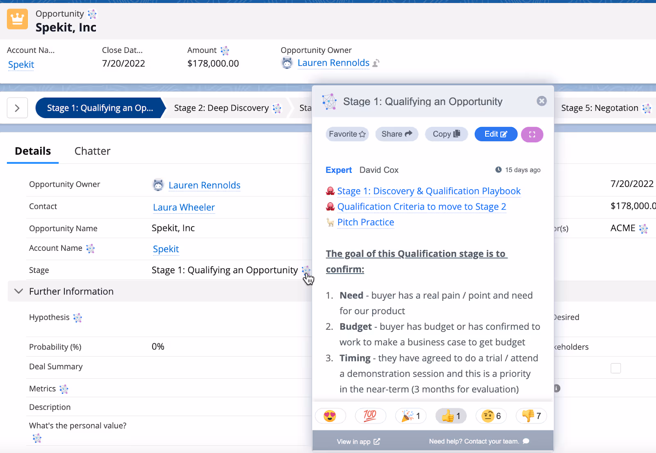The width and height of the screenshot is (656, 453).
Task: Click change owner icon beside Lauren Rennolds
Action: click(x=376, y=63)
